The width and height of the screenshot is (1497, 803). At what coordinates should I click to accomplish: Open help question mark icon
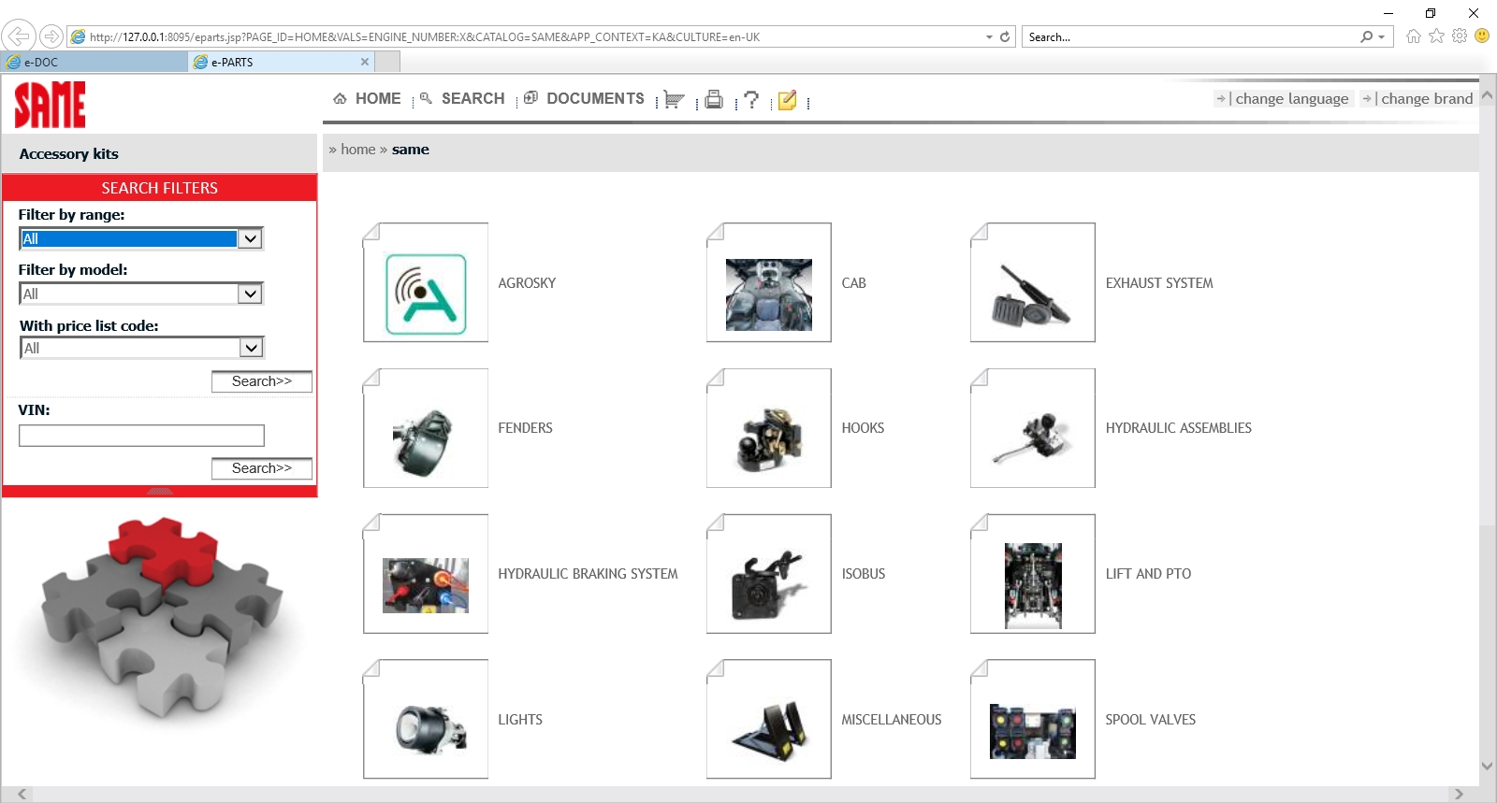click(x=750, y=99)
